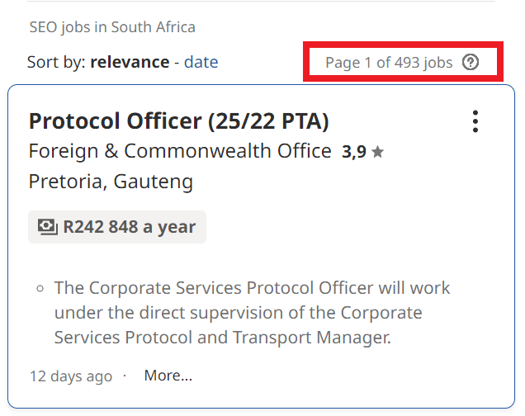
Task: Open the Protocol Officer (25/22 PTA) job title
Action: pos(178,121)
